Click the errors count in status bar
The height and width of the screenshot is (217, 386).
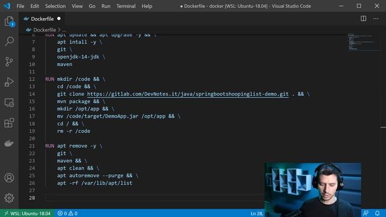click(62, 213)
